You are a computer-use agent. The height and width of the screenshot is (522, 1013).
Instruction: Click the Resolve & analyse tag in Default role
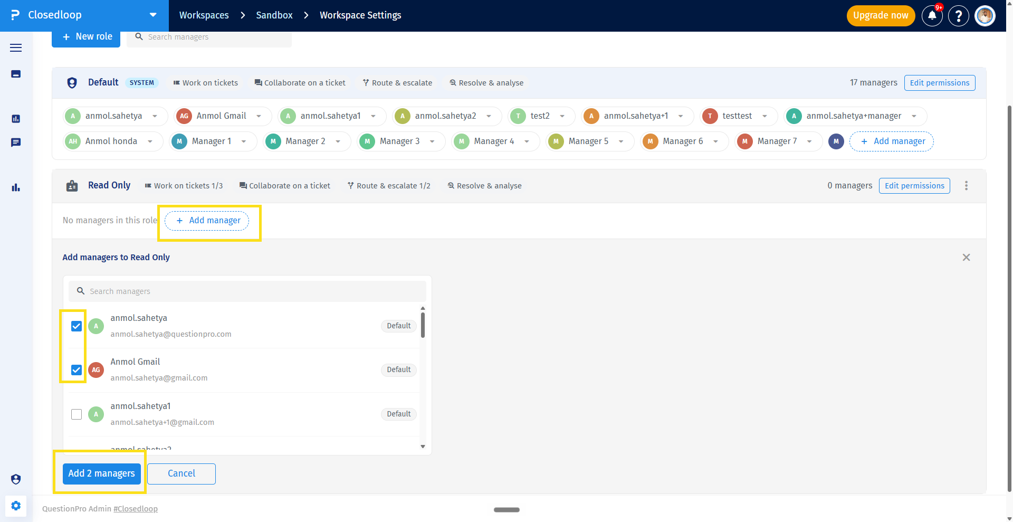(486, 83)
